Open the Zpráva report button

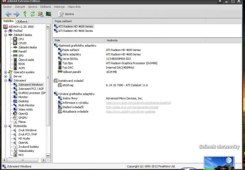(66, 14)
